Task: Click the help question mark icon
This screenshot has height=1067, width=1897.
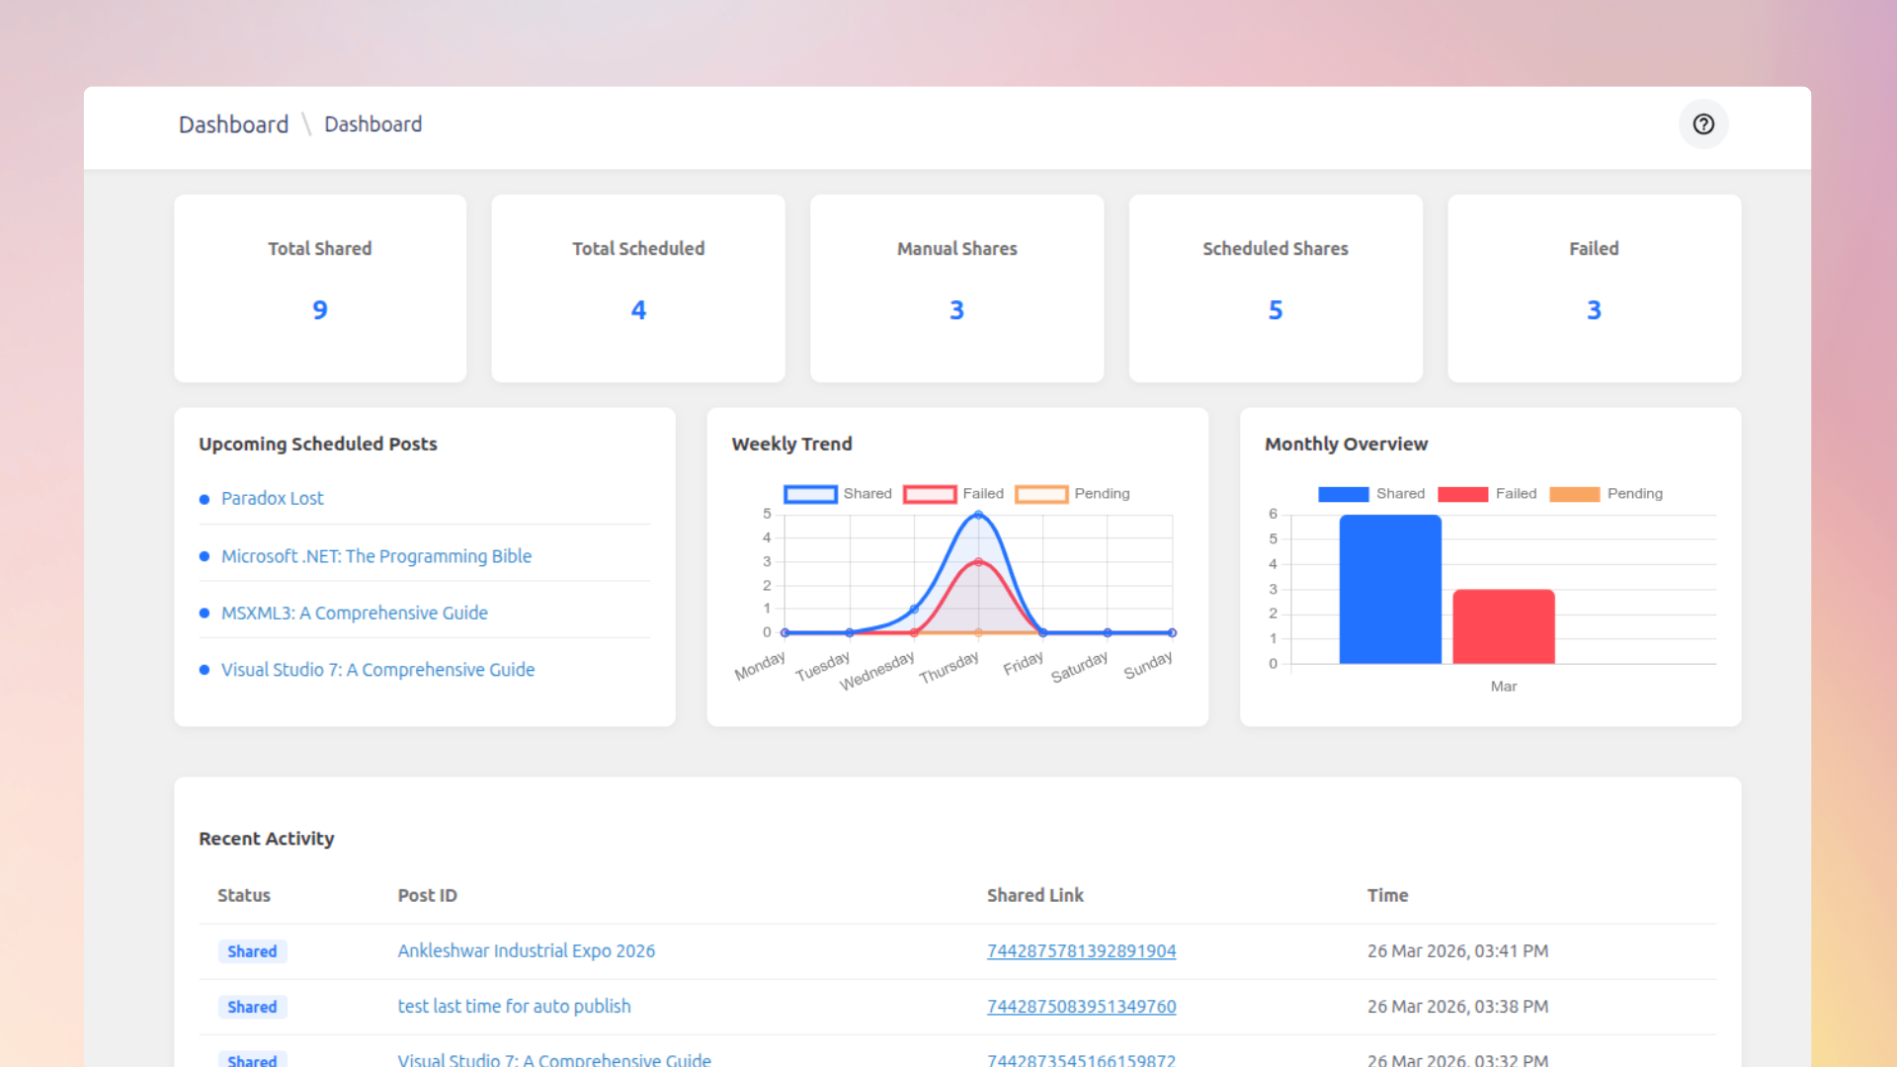Action: click(1703, 124)
